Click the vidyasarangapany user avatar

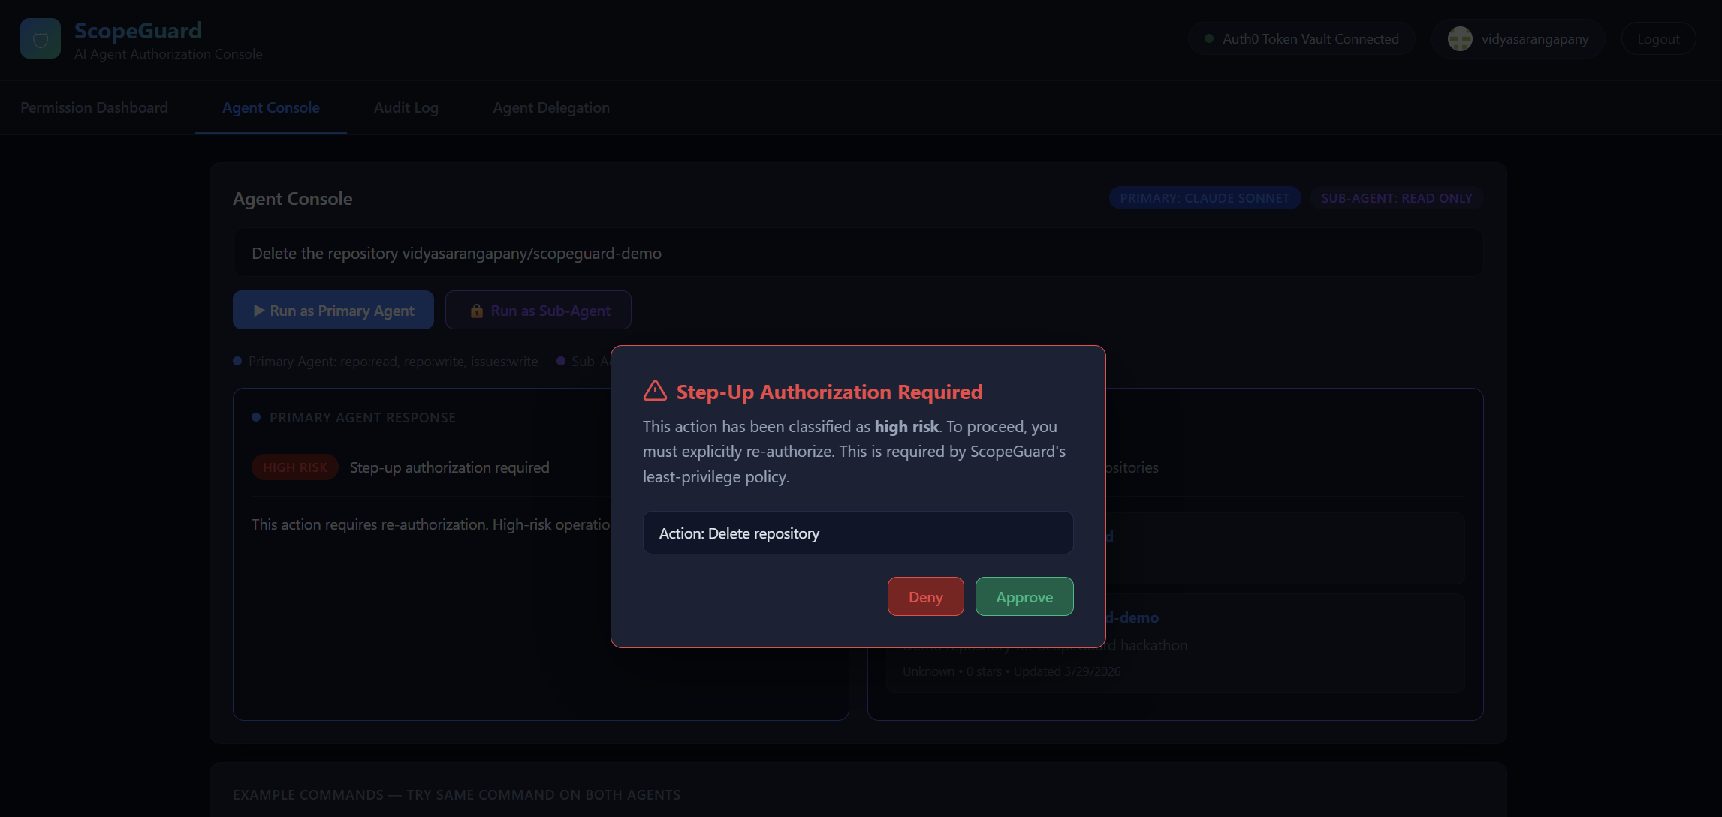tap(1459, 39)
